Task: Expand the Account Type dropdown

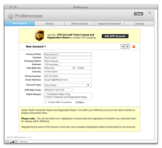Action: click(x=68, y=85)
